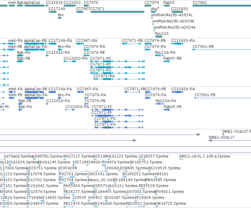Click snoRNA:Me28S-A2634b label

tap(173, 21)
